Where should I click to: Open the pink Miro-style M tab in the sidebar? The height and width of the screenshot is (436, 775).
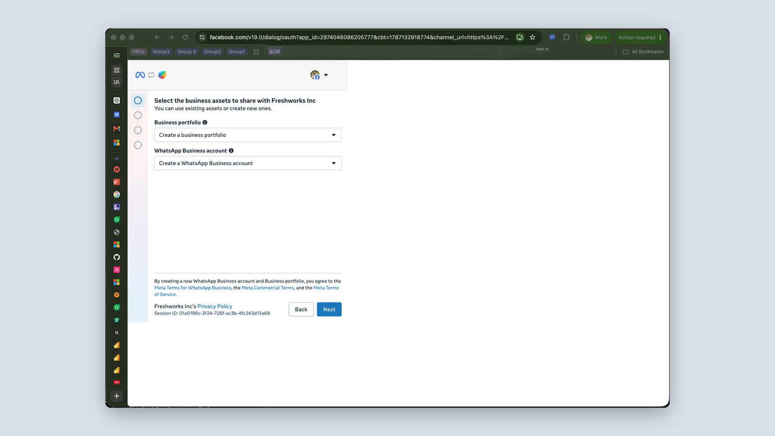pos(117,270)
